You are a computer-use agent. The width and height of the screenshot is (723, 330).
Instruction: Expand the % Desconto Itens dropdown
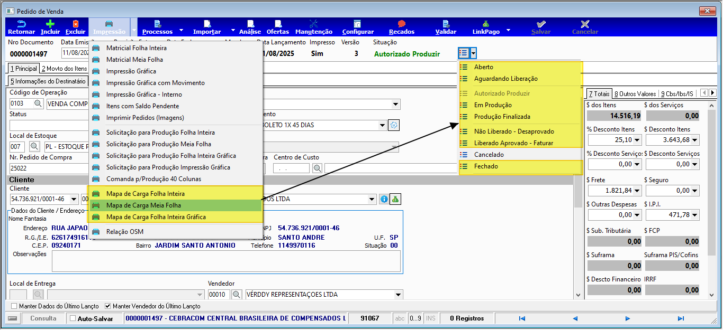click(637, 140)
